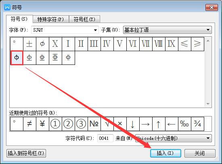Choose the circled number ① recent symbol
The height and width of the screenshot is (164, 222).
55,124
